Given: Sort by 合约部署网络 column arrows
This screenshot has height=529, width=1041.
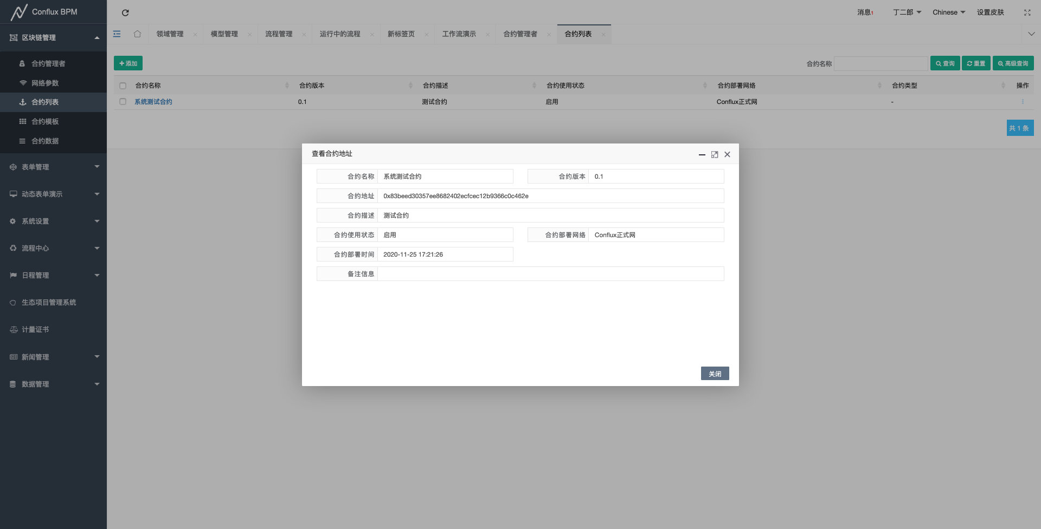Looking at the screenshot, I should (x=879, y=86).
